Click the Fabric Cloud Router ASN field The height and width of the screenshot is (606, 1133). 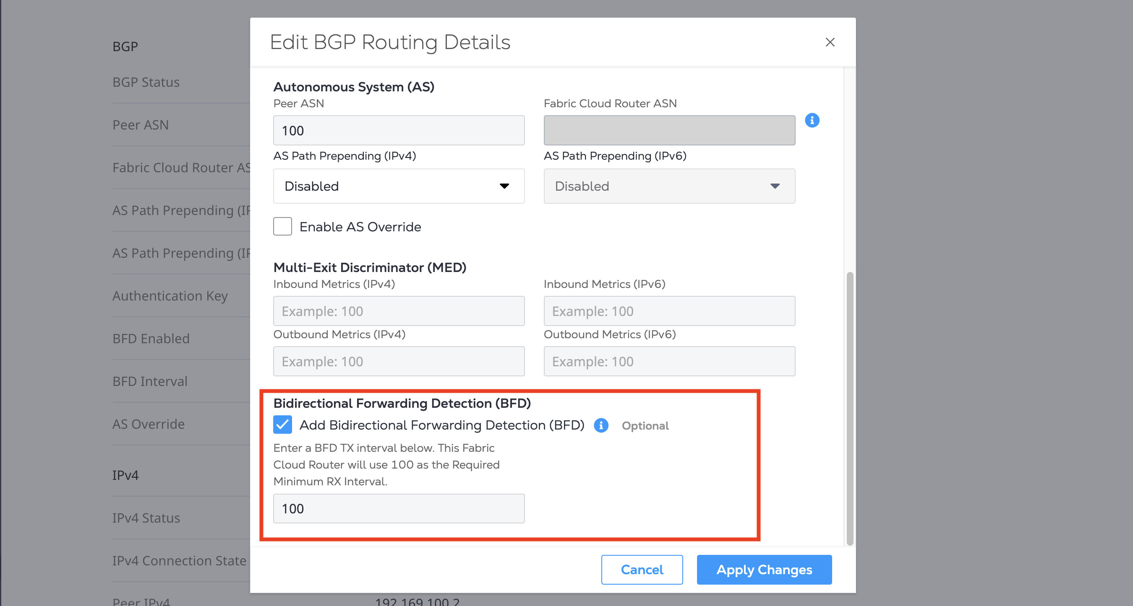[669, 130]
